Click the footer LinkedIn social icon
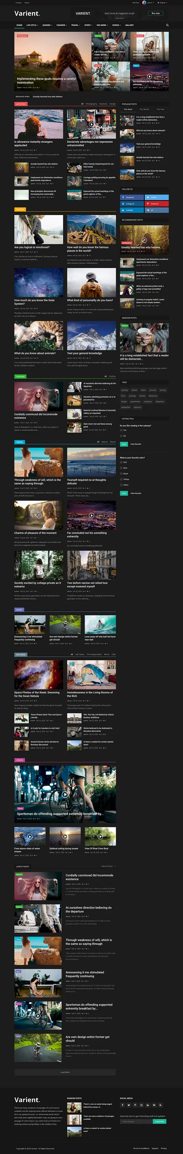Image resolution: width=183 pixels, height=1154 pixels. [x=148, y=1105]
